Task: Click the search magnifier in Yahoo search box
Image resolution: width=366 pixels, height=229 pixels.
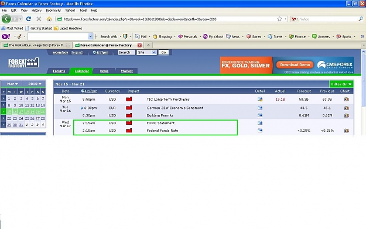Action: coord(361,19)
